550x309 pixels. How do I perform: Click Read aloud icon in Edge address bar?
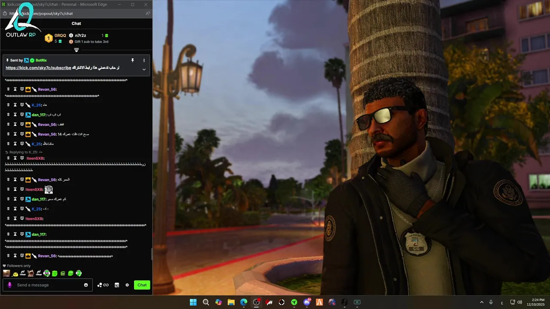(147, 13)
